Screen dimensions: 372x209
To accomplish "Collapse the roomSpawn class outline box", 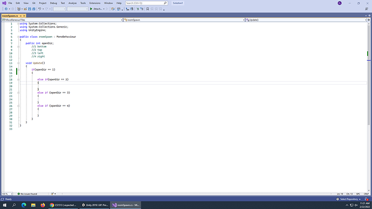I will click(x=18, y=37).
